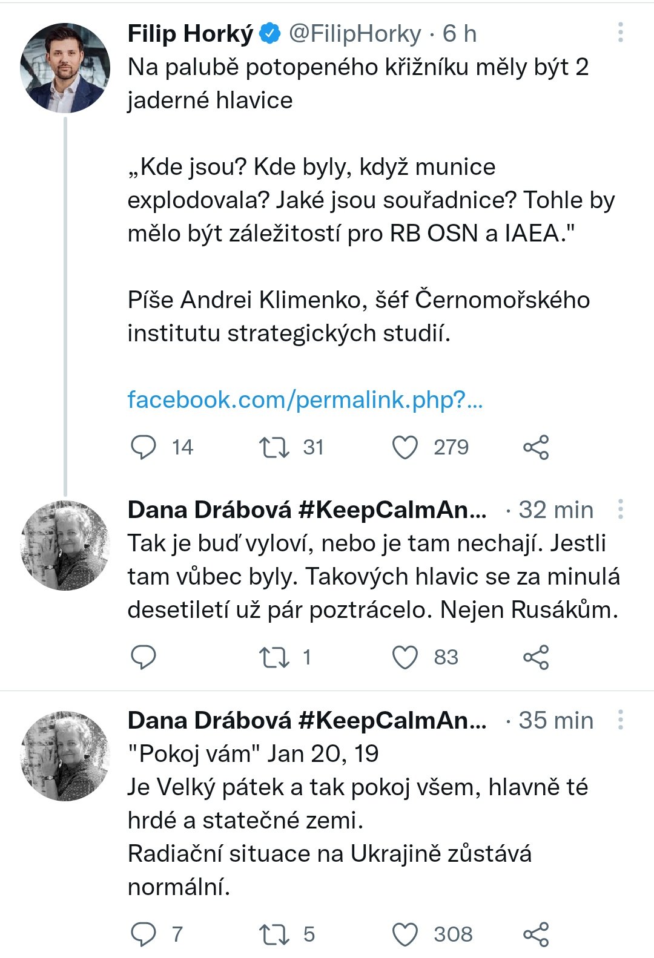
Task: Open more options on the 35 min tweet
Action: click(x=620, y=720)
